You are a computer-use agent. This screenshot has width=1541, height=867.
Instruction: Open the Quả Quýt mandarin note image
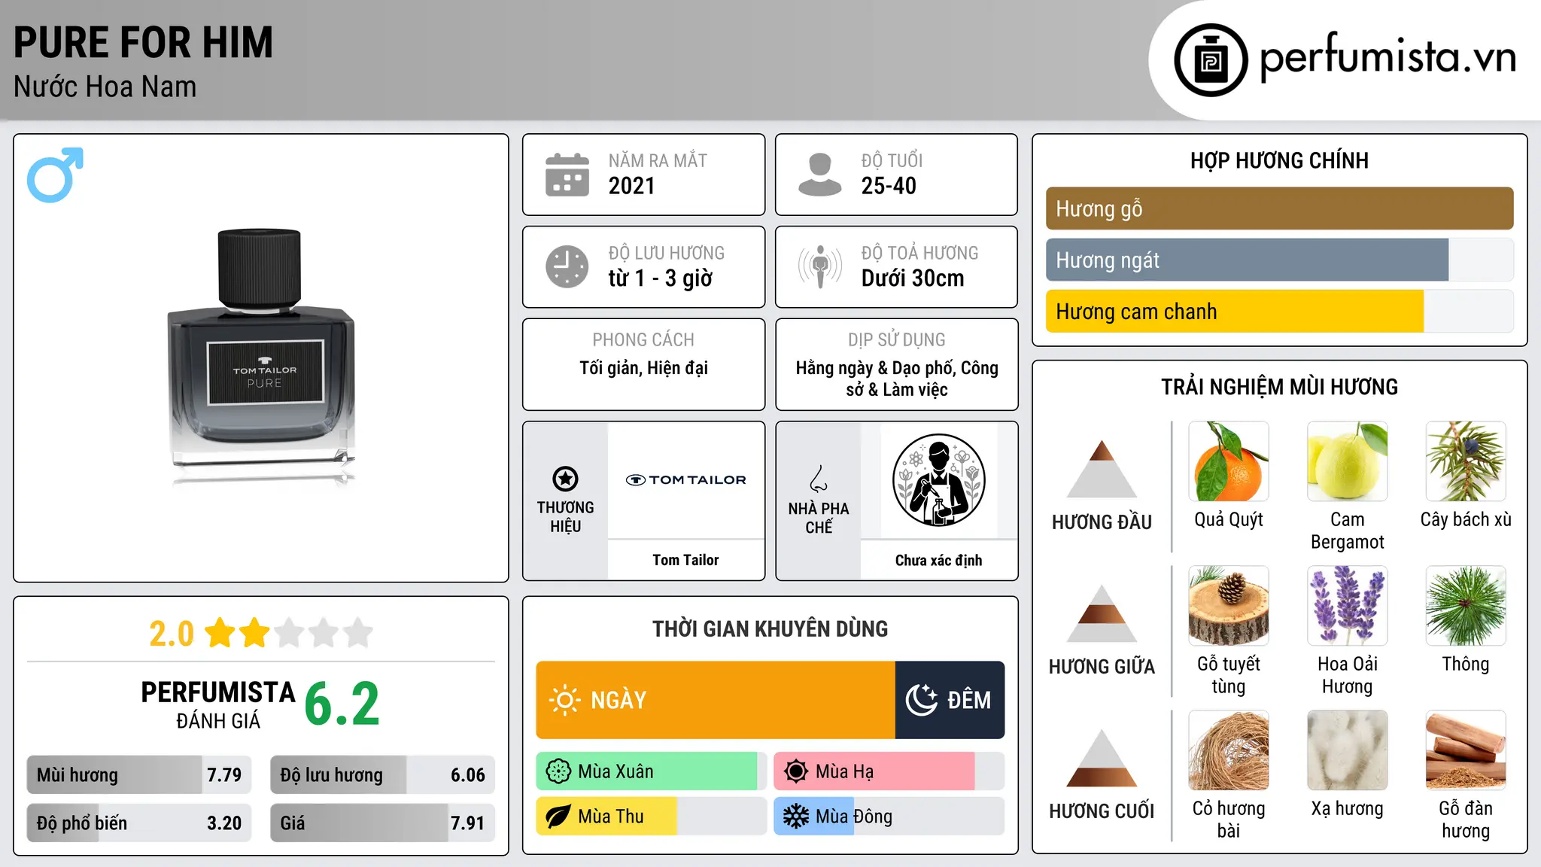1229,461
